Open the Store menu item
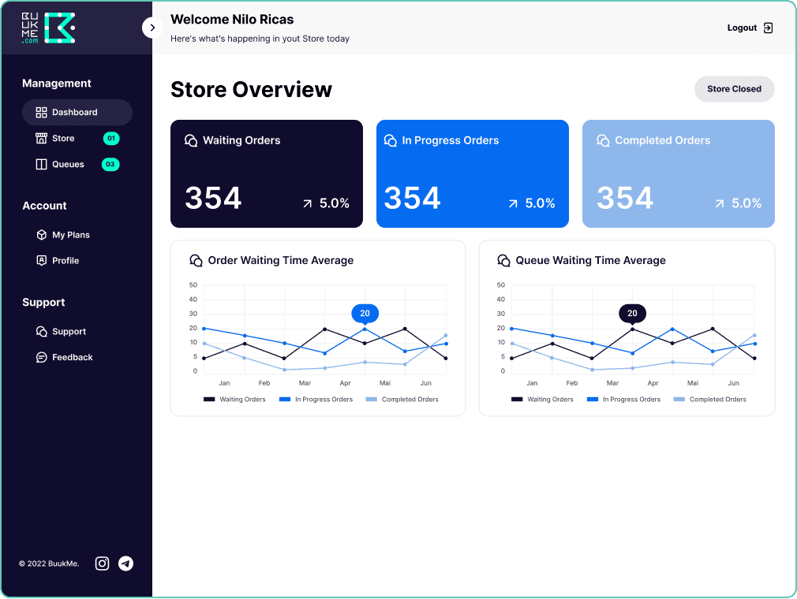The width and height of the screenshot is (797, 599). click(x=77, y=138)
